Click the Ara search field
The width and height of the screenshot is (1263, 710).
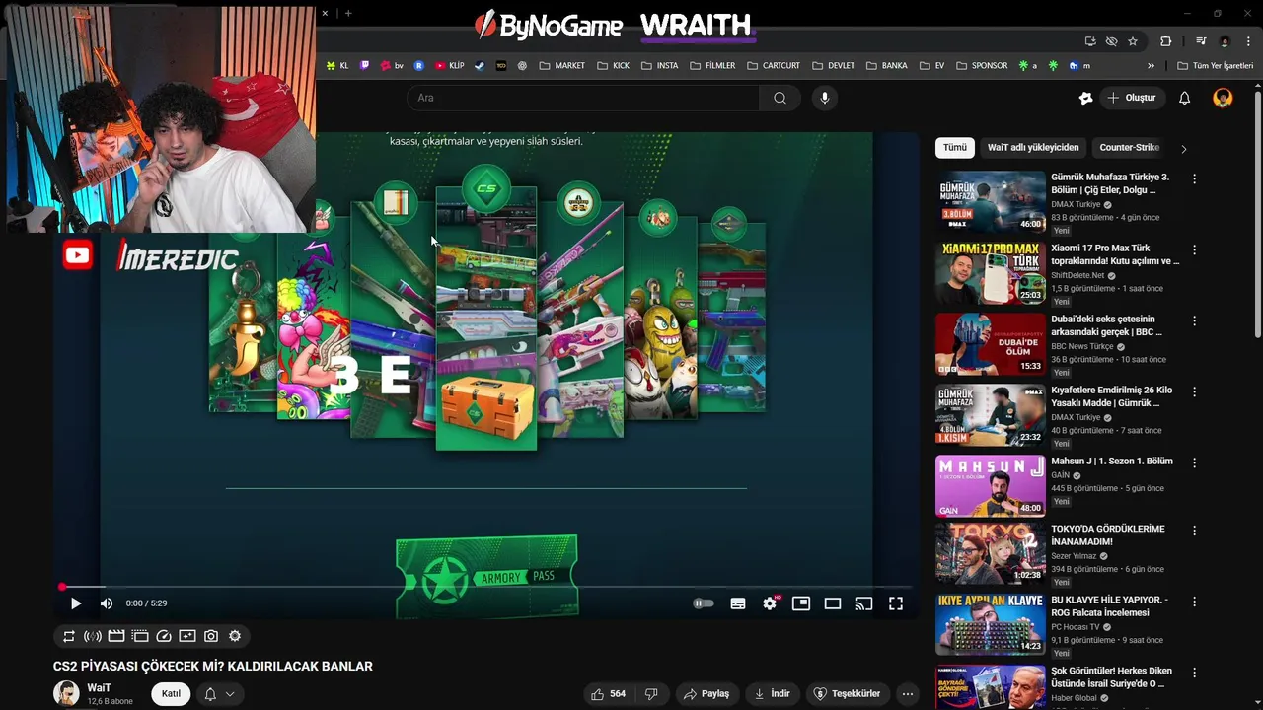(582, 98)
